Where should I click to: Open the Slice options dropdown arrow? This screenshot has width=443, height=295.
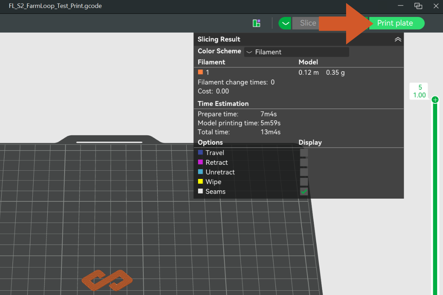tap(285, 23)
